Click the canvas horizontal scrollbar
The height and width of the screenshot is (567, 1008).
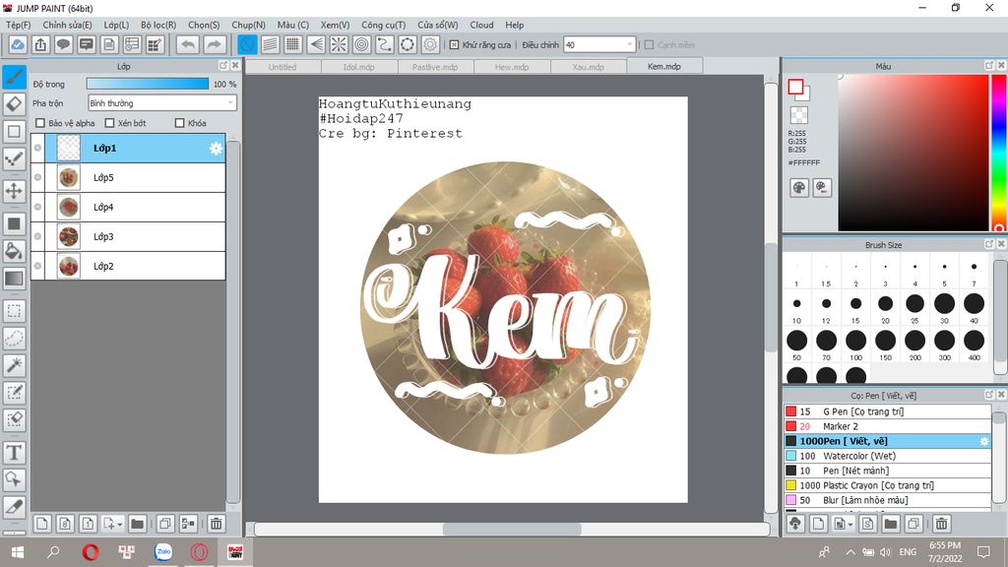[512, 529]
